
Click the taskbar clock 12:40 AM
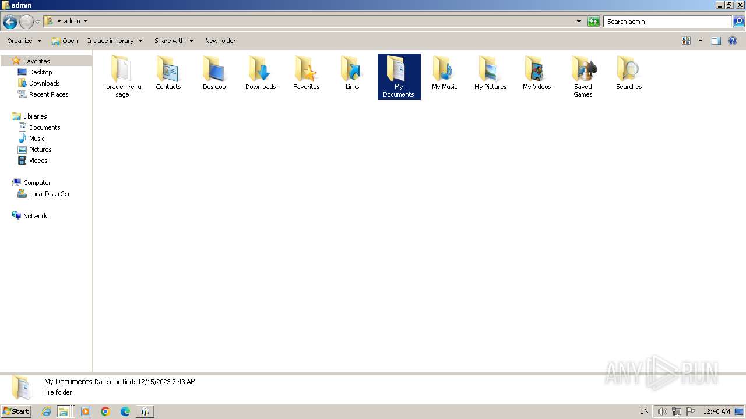716,411
